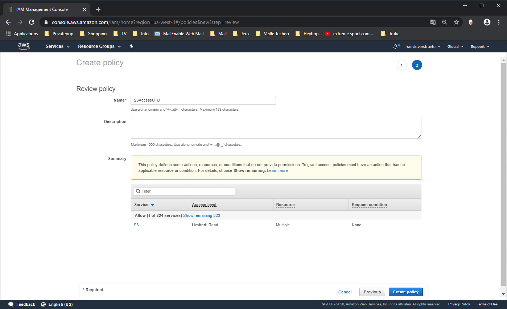Change language from English (US)
Screen dimensions: 507x309
(57, 304)
